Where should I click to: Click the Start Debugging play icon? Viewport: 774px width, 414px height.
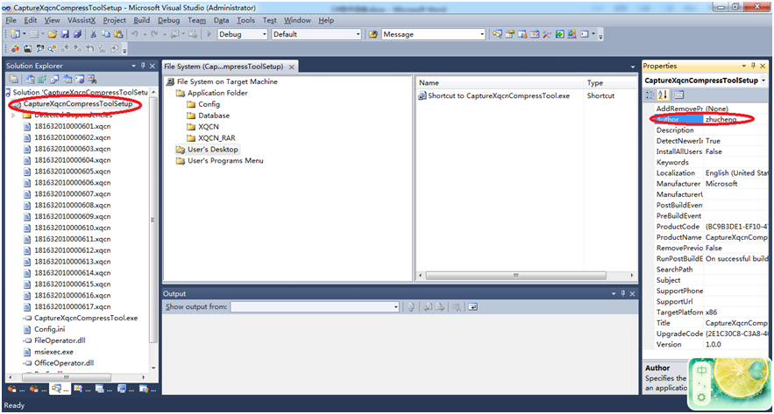[209, 34]
